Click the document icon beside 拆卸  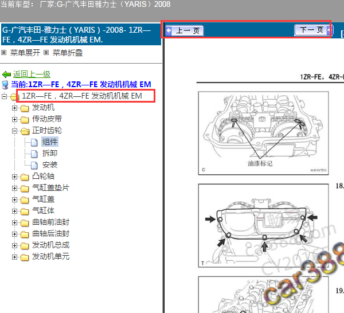click(34, 154)
